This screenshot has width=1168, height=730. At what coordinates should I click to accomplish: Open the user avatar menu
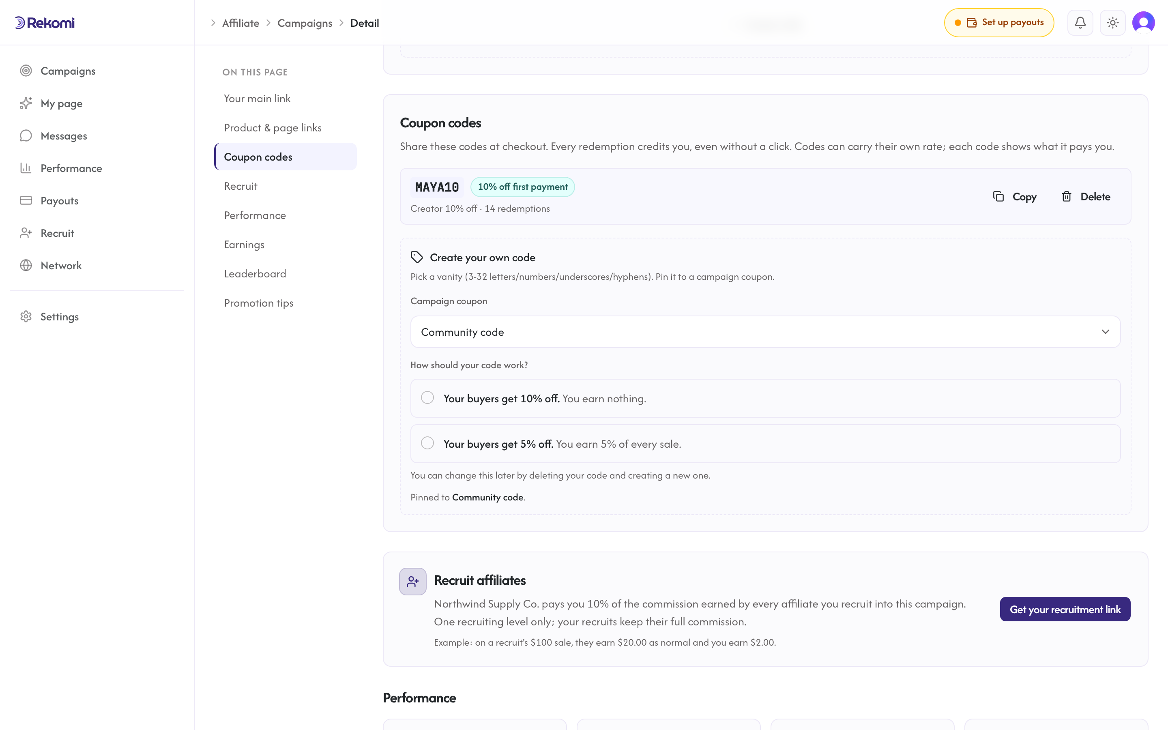[1143, 23]
